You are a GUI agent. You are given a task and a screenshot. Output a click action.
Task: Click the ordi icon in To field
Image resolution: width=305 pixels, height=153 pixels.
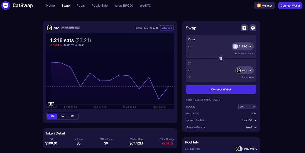click(x=239, y=70)
